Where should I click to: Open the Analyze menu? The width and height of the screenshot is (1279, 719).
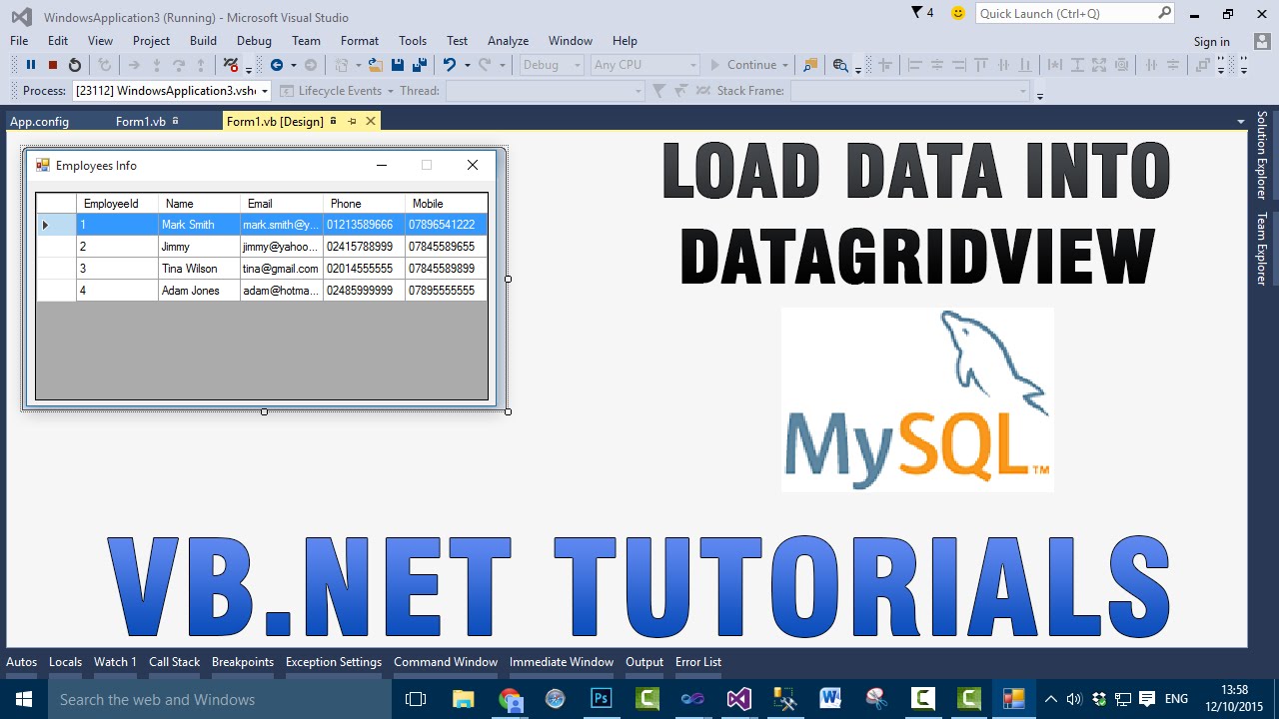pos(508,41)
